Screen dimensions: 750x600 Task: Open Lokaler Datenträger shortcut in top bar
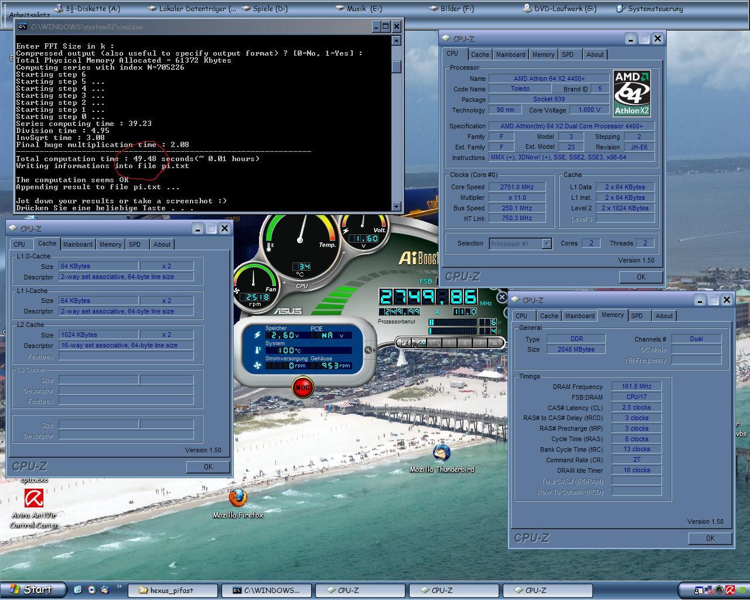[x=192, y=9]
